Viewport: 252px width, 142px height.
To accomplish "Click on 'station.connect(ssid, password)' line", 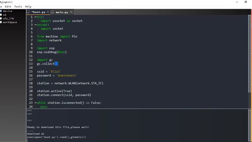I will coord(64,95).
